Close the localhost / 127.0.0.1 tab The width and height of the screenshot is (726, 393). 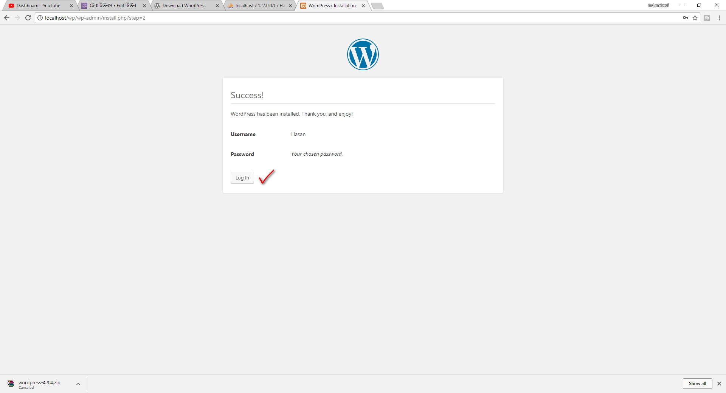(x=290, y=6)
